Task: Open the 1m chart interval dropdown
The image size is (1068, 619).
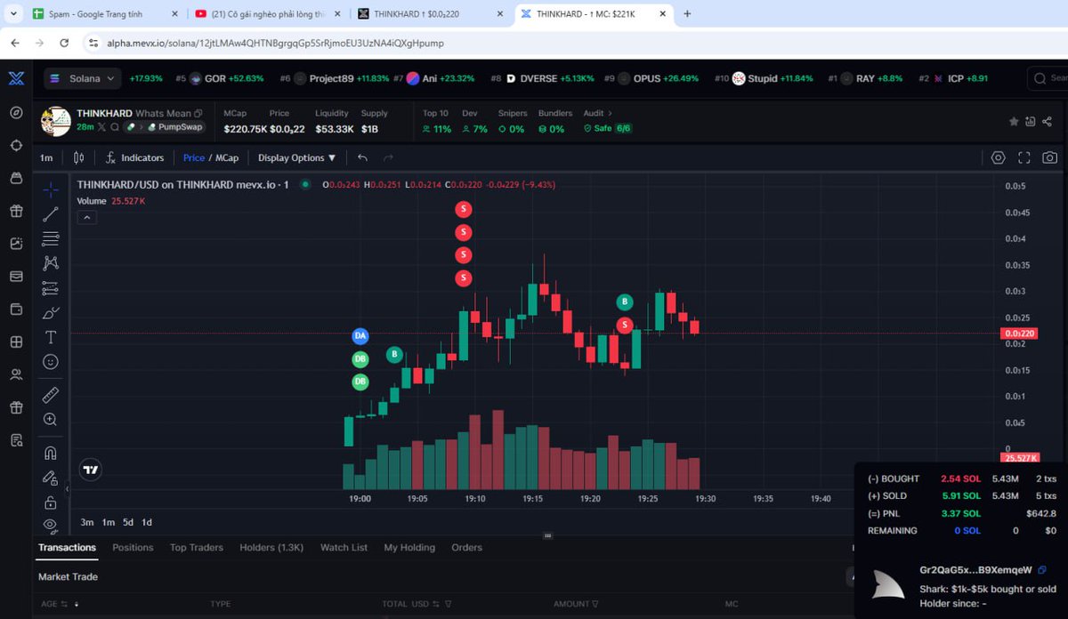Action: 46,157
